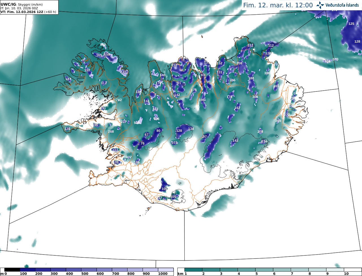
Task: Click the 'Fim. 12. mar. kl. 12:00' header
Action: coord(278,5)
